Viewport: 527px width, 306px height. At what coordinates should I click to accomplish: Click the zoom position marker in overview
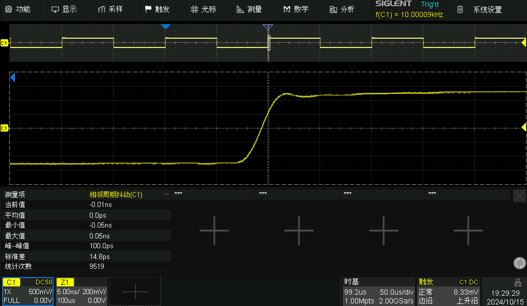pos(268,27)
